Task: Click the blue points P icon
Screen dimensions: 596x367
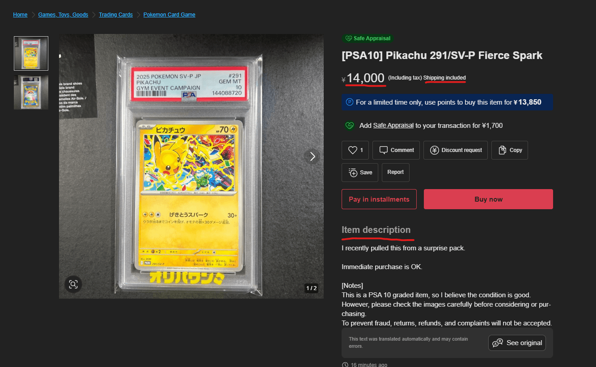Action: (350, 102)
